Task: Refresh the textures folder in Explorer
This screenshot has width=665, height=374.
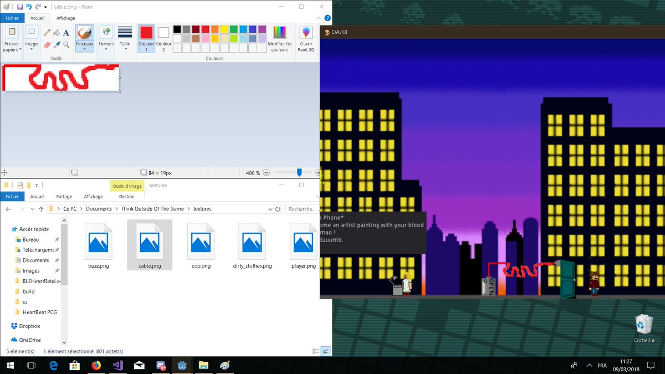Action: [x=278, y=209]
